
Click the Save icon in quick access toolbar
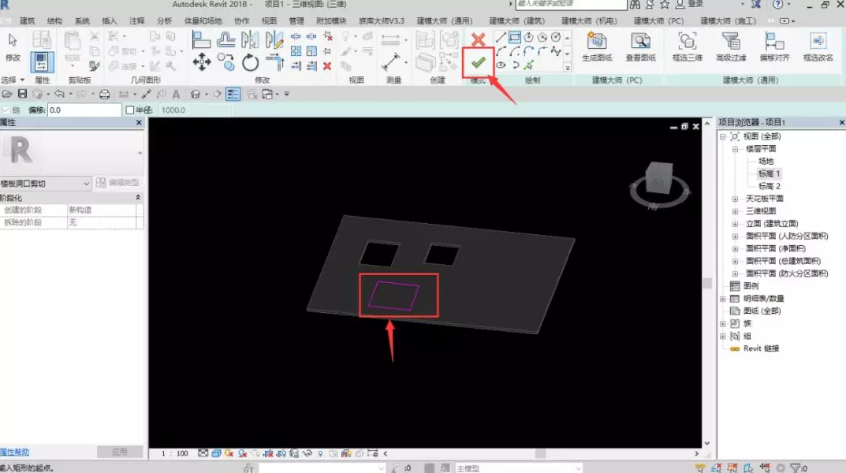pos(22,94)
